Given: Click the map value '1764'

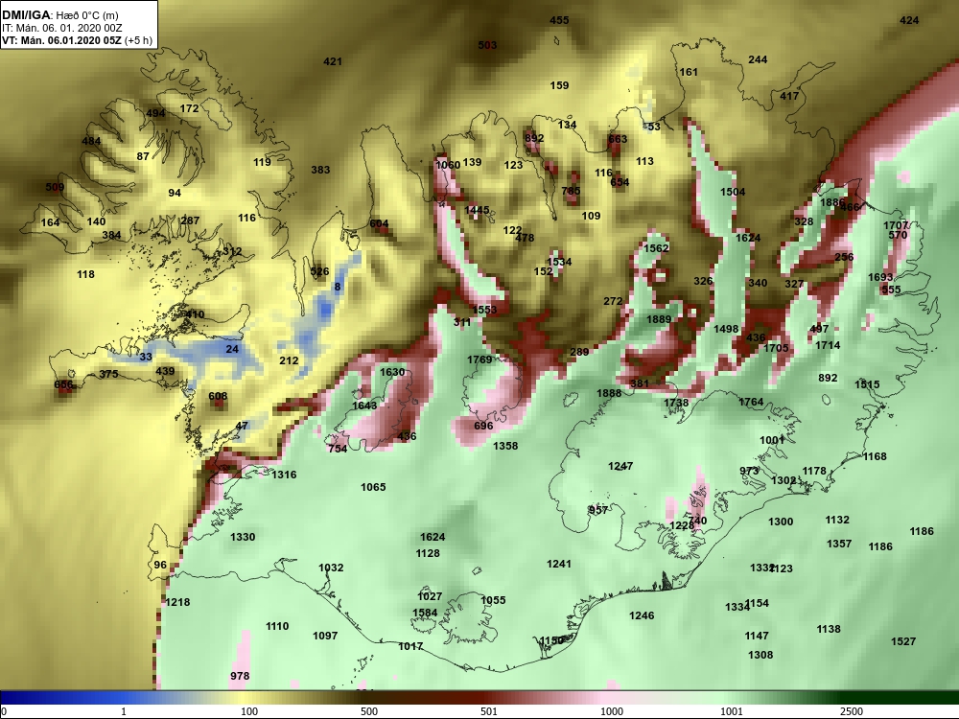Looking at the screenshot, I should (x=751, y=402).
